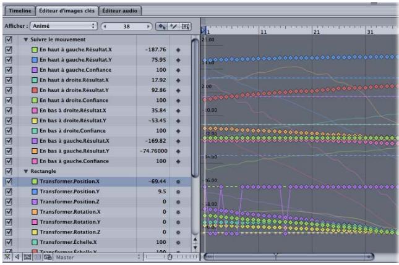Click the scroll down arrow of parameter list
The image size is (399, 265).
point(195,248)
